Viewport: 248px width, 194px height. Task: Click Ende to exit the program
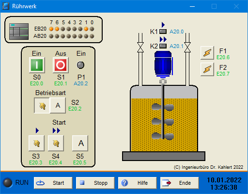[x=180, y=183]
